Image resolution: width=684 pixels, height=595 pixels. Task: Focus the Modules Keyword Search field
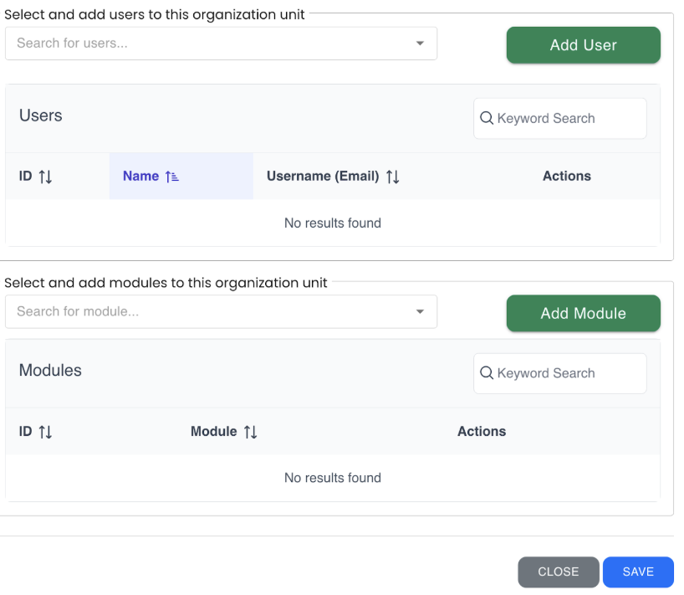pyautogui.click(x=569, y=374)
